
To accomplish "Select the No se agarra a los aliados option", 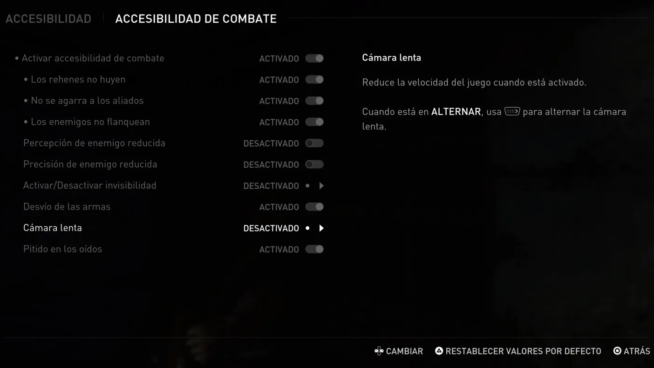I will tap(174, 101).
